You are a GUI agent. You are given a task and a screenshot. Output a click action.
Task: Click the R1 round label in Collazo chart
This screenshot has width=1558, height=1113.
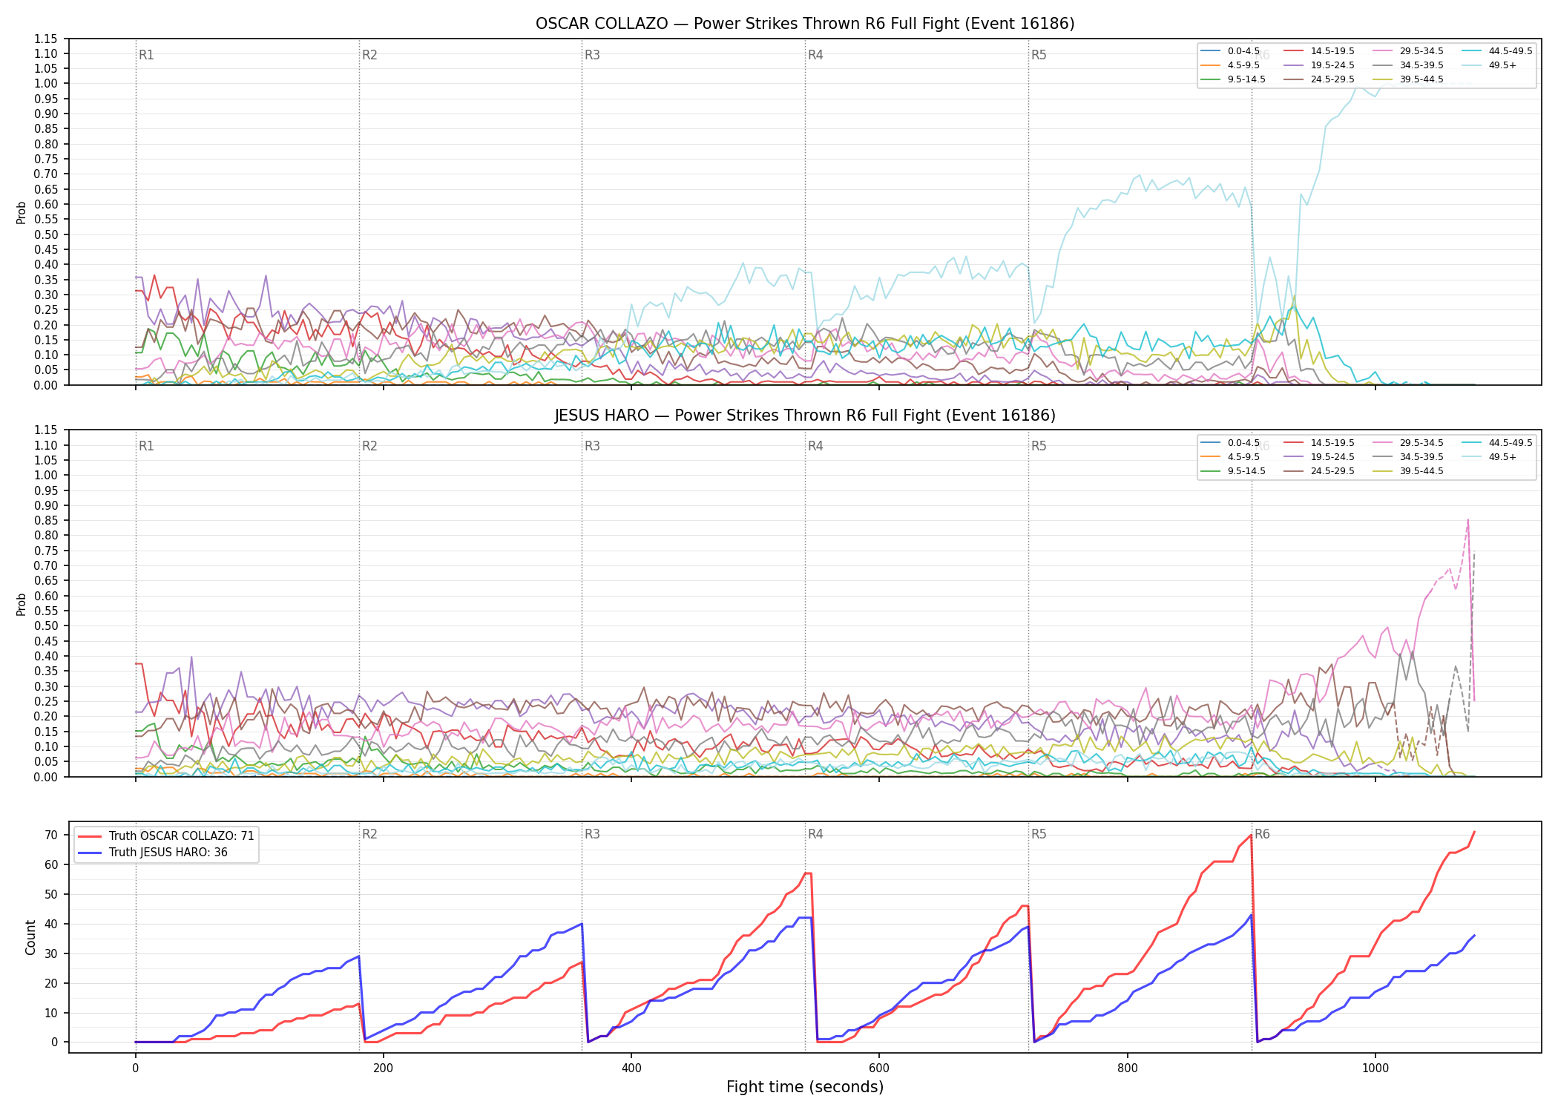[x=146, y=55]
